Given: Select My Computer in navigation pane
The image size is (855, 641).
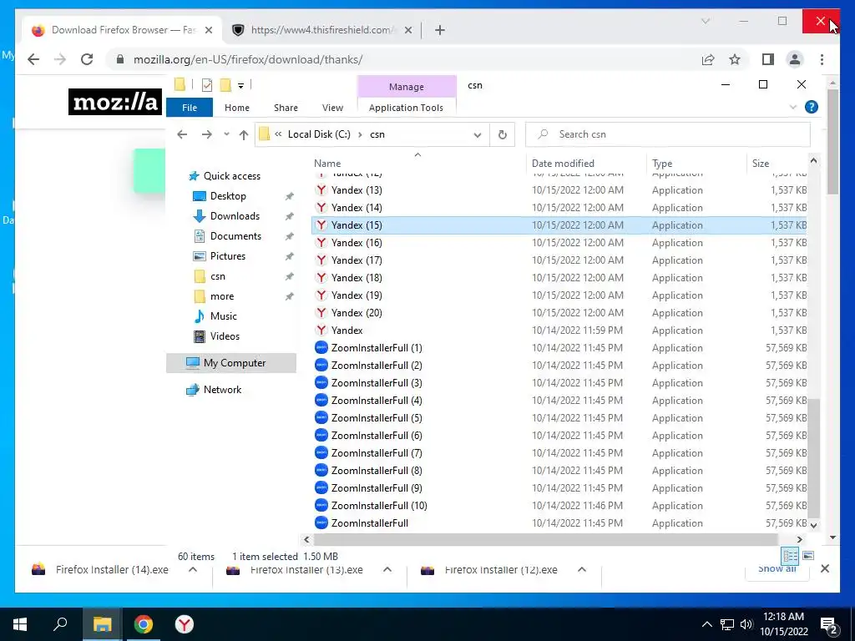Looking at the screenshot, I should point(231,363).
